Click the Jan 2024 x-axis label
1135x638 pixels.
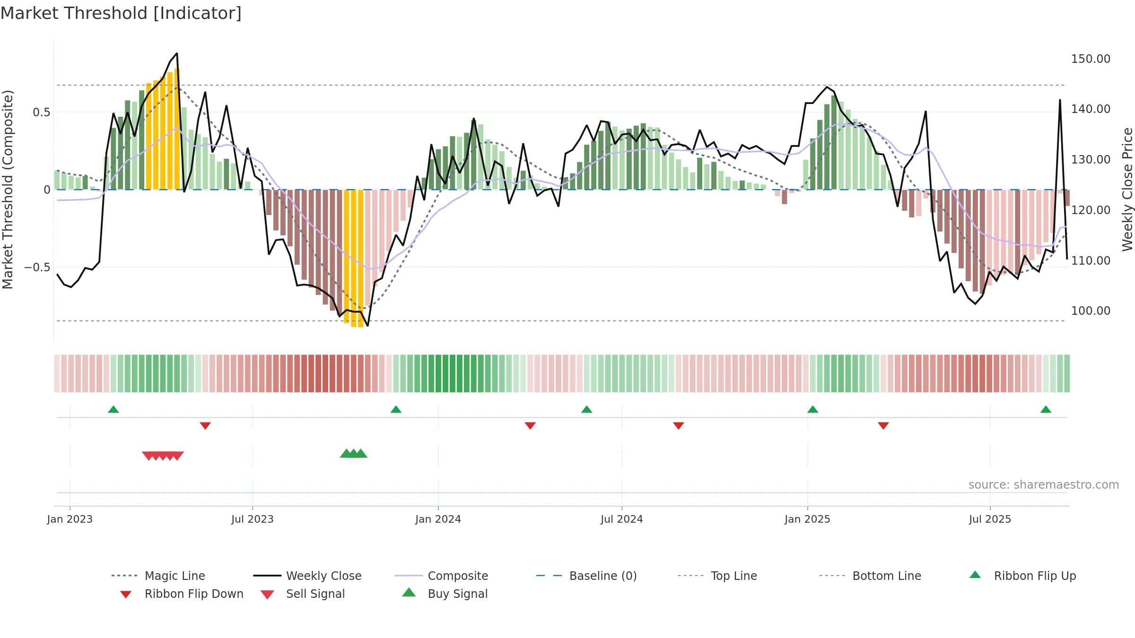(x=438, y=519)
